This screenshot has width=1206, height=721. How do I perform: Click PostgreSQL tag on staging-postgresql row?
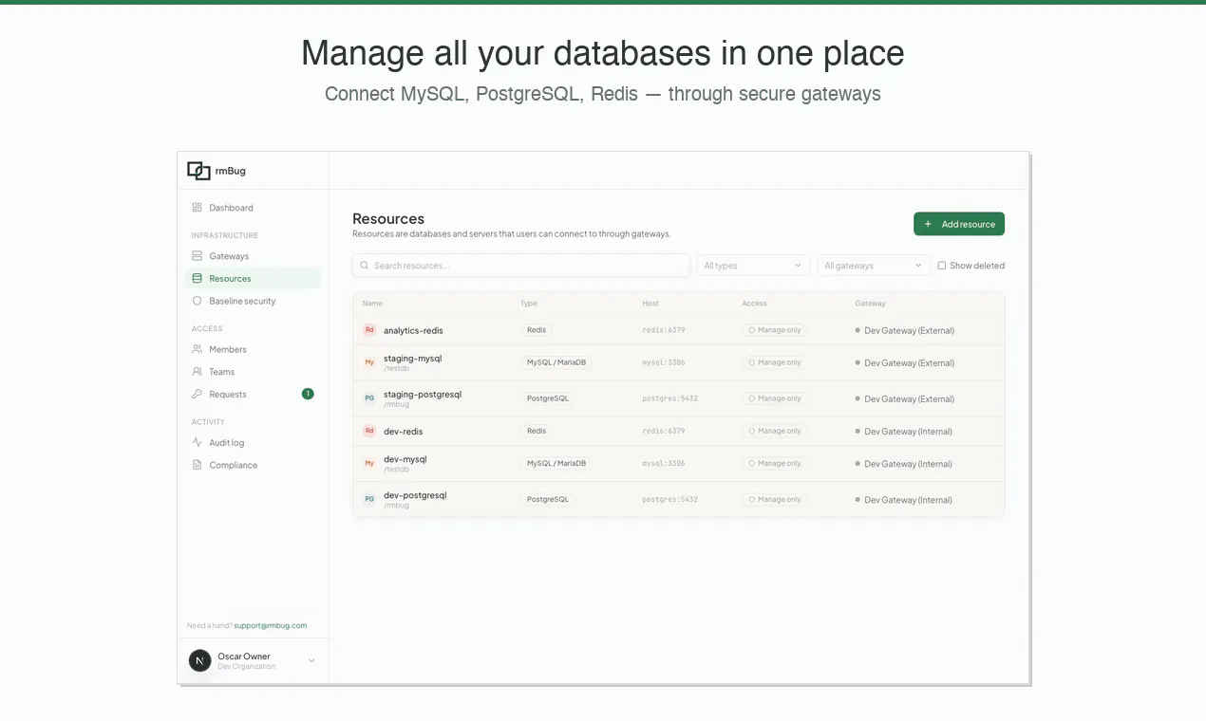pos(548,398)
